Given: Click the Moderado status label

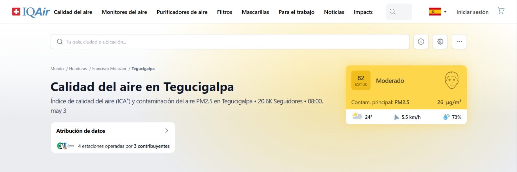Looking at the screenshot, I should [390, 81].
